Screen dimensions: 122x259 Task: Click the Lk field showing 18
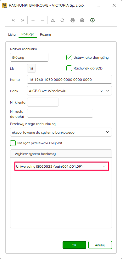31,69
